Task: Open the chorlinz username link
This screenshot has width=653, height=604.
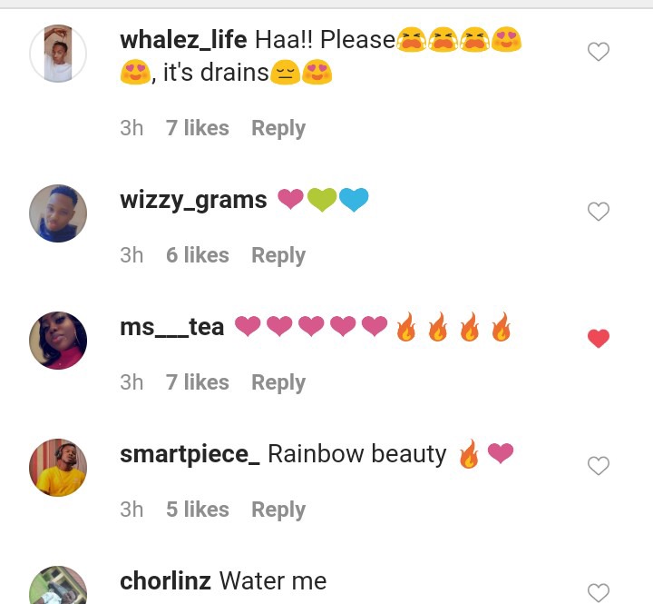Action: [165, 580]
